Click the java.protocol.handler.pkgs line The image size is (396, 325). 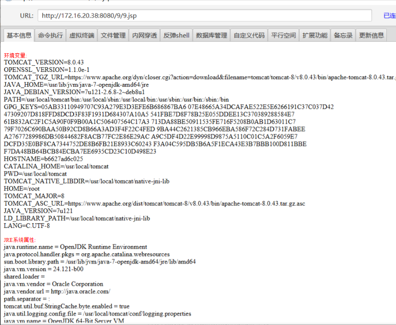tap(87, 254)
